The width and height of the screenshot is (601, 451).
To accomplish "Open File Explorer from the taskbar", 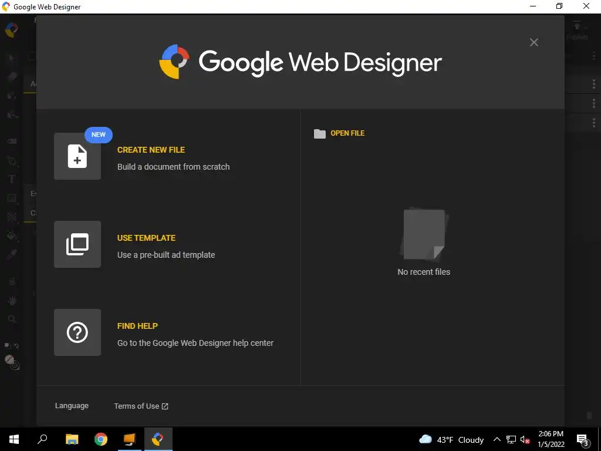I will pos(72,439).
